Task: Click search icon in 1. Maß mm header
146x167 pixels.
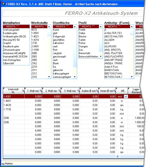Action: (x=40, y=91)
